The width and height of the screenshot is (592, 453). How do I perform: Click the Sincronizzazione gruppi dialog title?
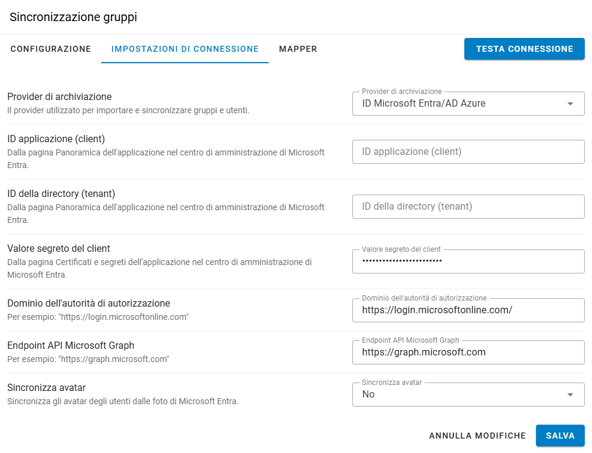73,17
